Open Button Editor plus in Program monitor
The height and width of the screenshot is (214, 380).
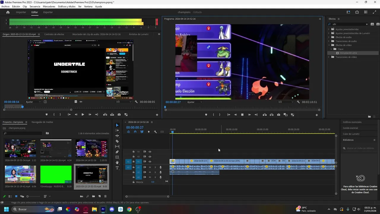click(316, 115)
